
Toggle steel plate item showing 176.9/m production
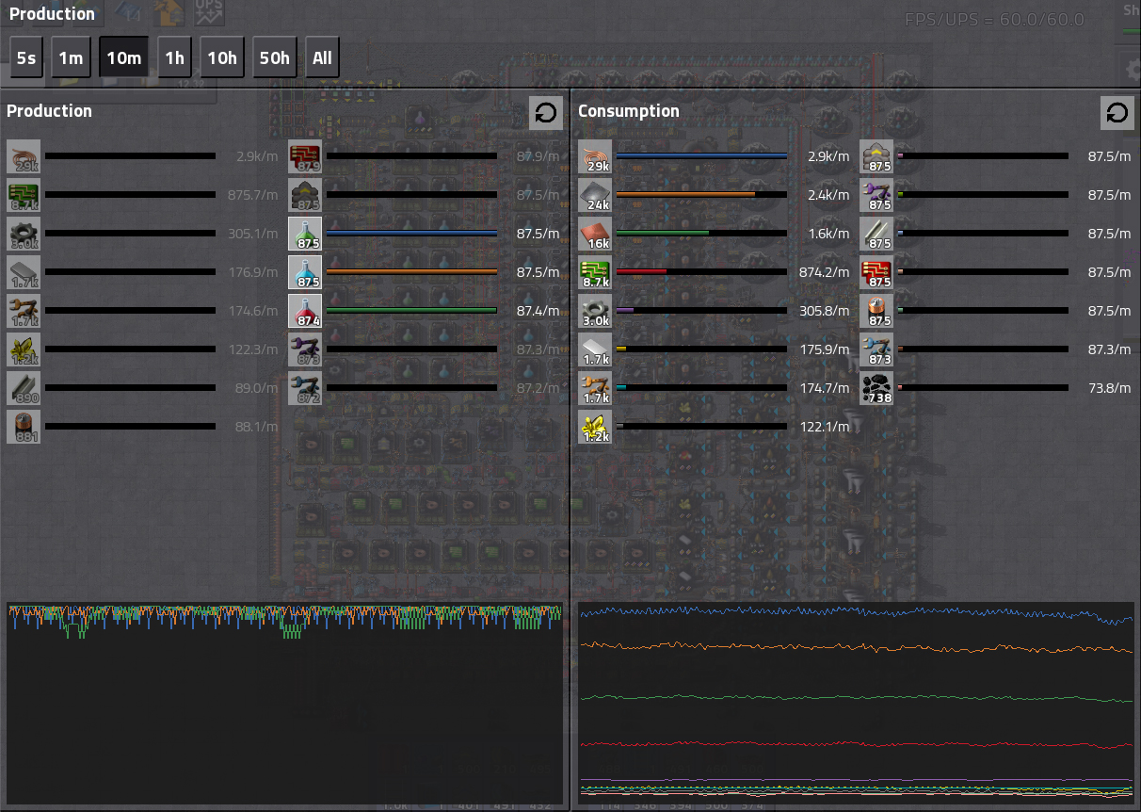pyautogui.click(x=24, y=272)
